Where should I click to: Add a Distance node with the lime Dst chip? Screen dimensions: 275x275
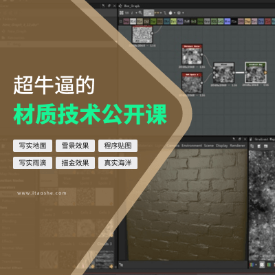[x=173, y=21]
